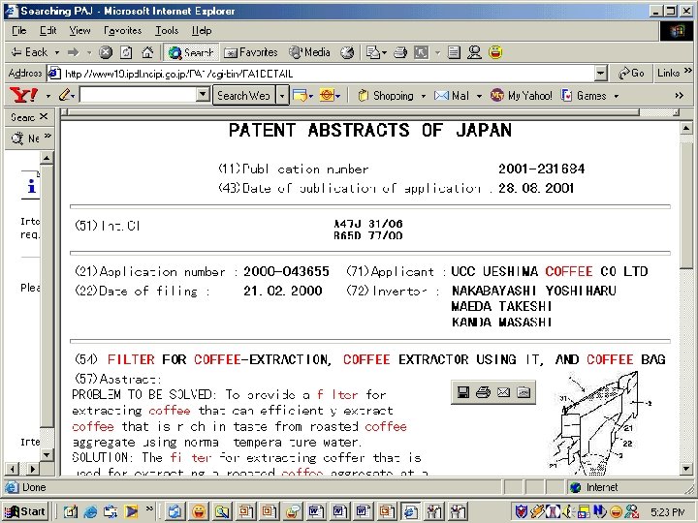This screenshot has width=698, height=523.
Task: Open Yahoo Mail toolbar button
Action: click(x=452, y=96)
